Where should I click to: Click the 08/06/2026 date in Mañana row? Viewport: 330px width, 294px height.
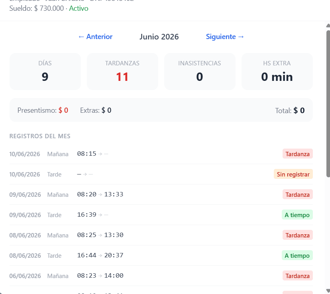25,235
